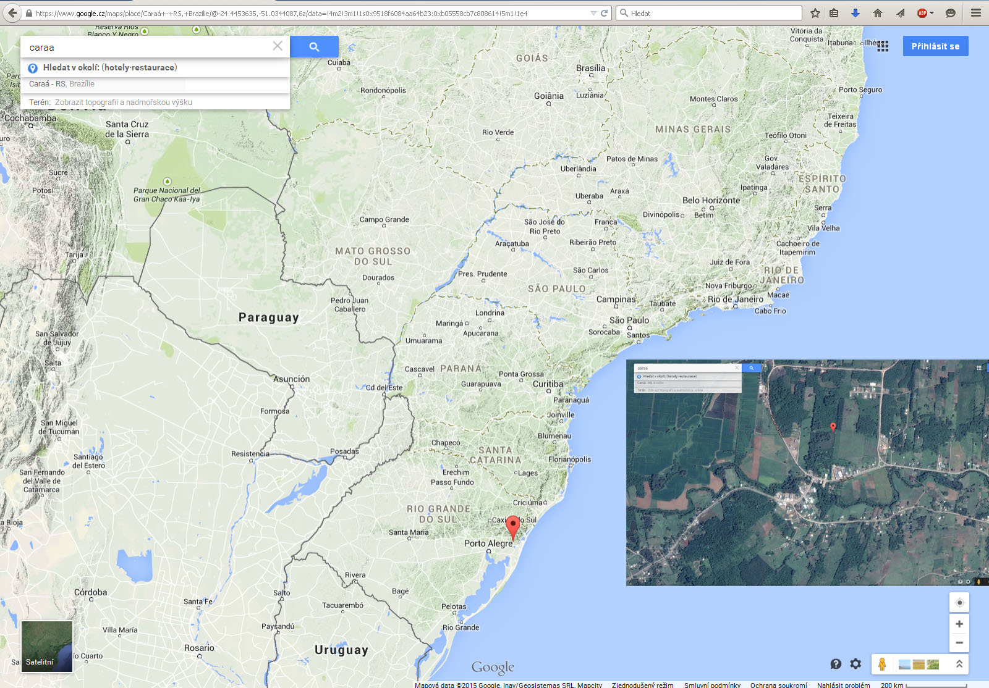This screenshot has height=688, width=989.
Task: Click the Curitiba city label
Action: [548, 384]
